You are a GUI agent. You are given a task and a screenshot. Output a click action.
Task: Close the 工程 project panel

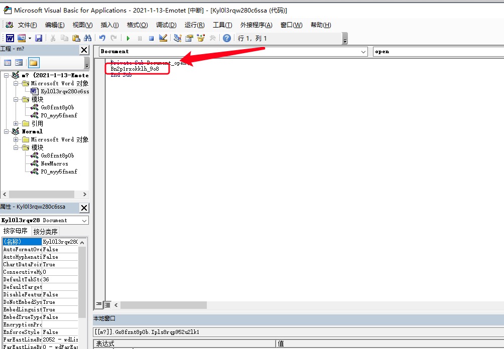click(84, 50)
